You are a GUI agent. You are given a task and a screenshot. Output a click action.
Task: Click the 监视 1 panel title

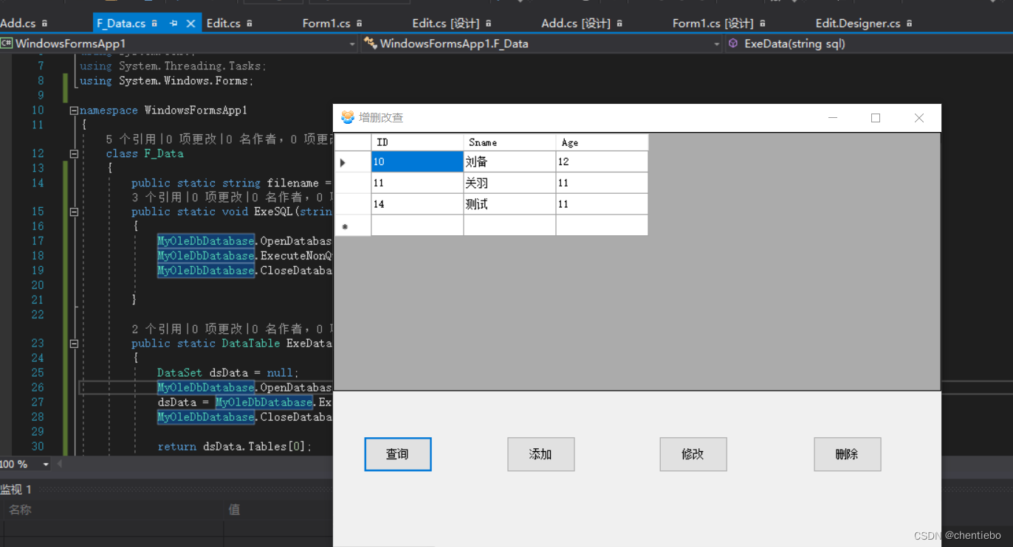point(16,489)
